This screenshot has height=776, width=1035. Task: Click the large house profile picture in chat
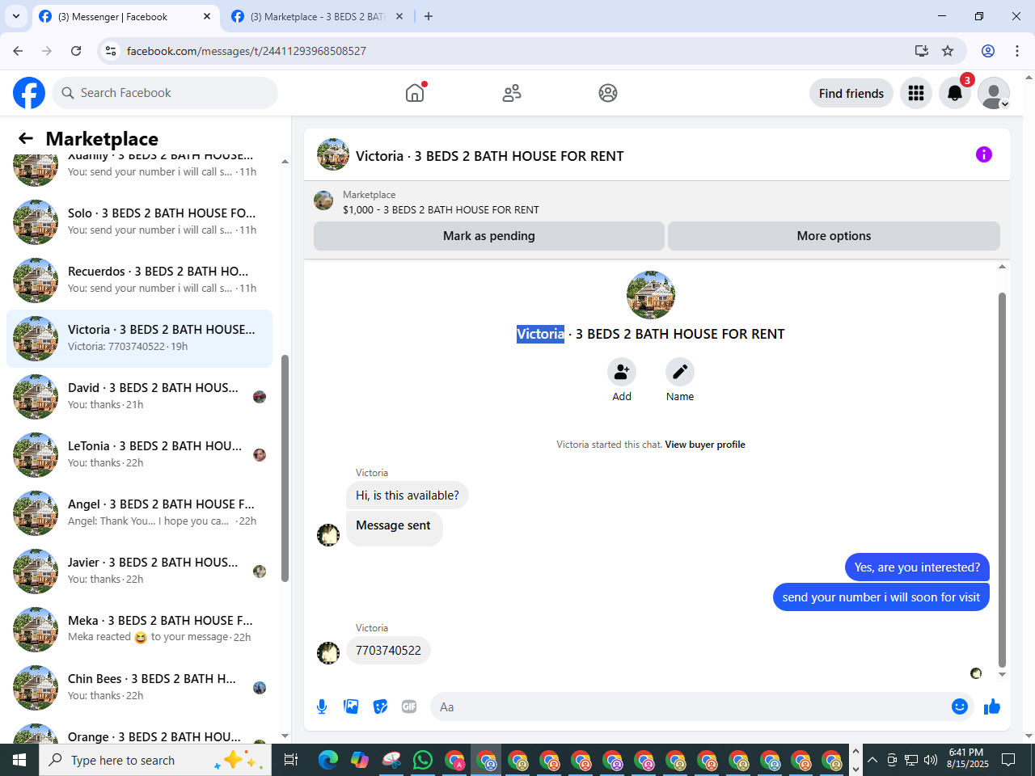[x=651, y=295]
